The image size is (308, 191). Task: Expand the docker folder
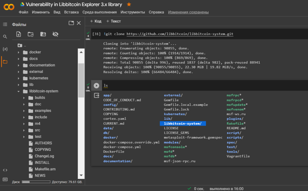[x=18, y=52]
